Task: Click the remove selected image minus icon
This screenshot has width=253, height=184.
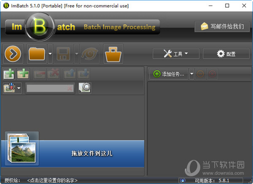Action: coord(40,74)
